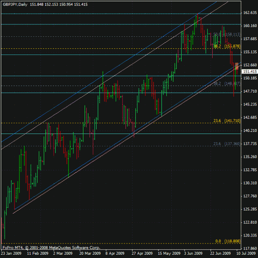Pick the 152.660 price scale value

coord(250,65)
